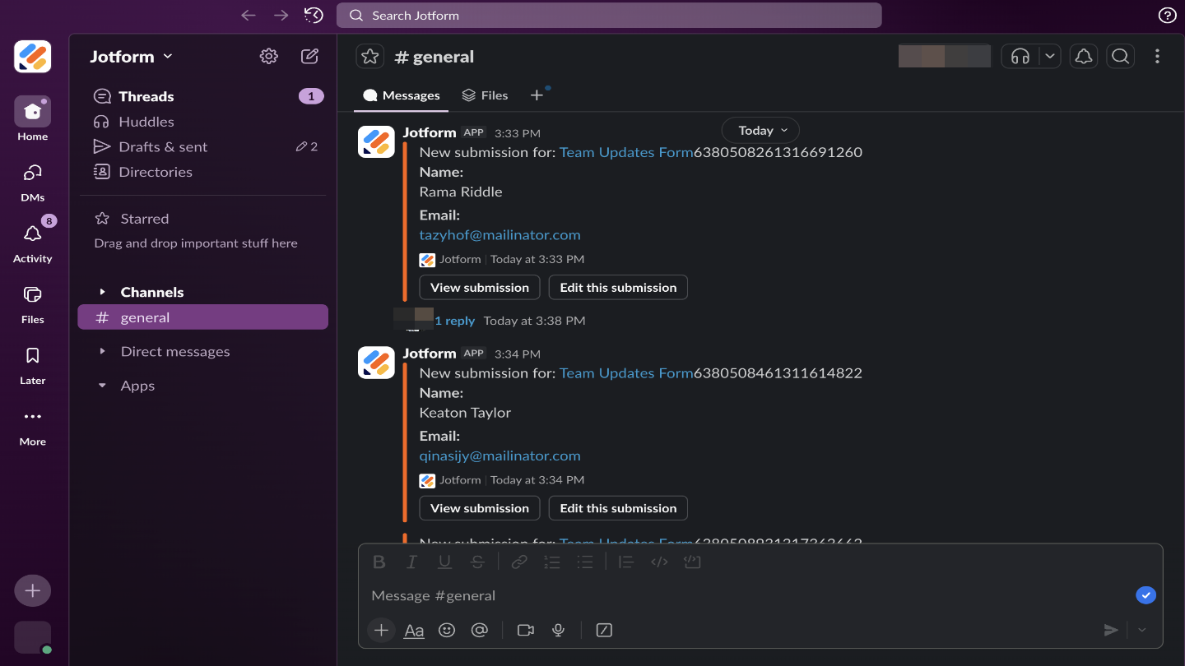The image size is (1185, 666).
Task: Hide the formatting toolbar via Aa toggle
Action: (x=414, y=630)
